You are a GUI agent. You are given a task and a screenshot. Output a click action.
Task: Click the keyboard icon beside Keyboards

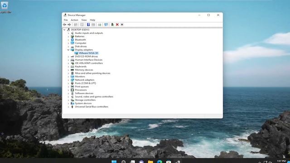pos(72,67)
